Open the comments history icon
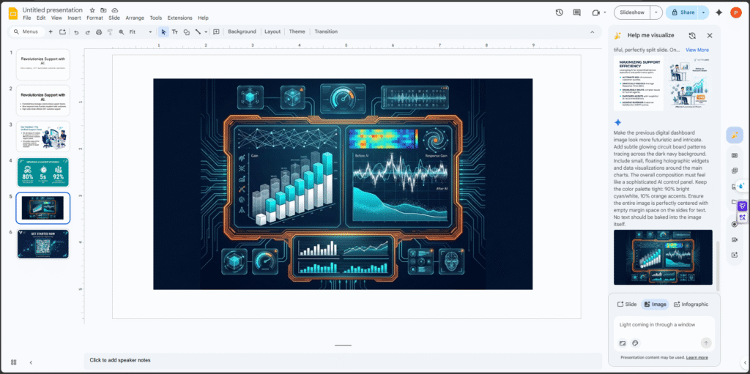The height and width of the screenshot is (374, 750). (x=577, y=12)
